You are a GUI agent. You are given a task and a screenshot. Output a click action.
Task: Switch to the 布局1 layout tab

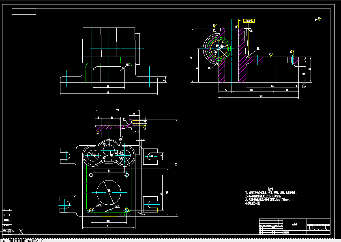(x=33, y=240)
